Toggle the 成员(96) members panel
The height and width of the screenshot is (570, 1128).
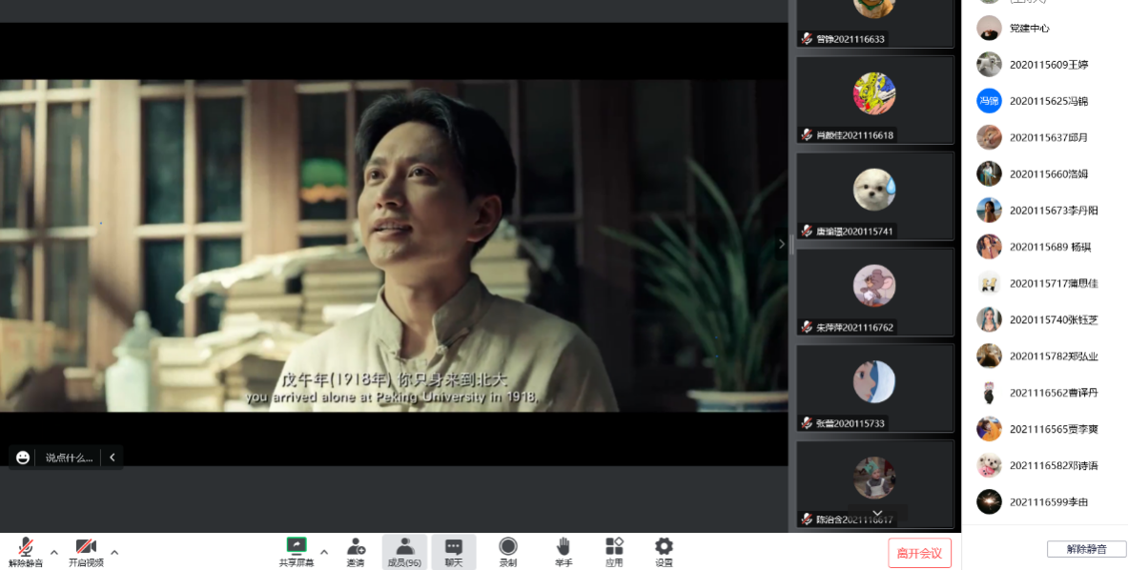click(404, 550)
